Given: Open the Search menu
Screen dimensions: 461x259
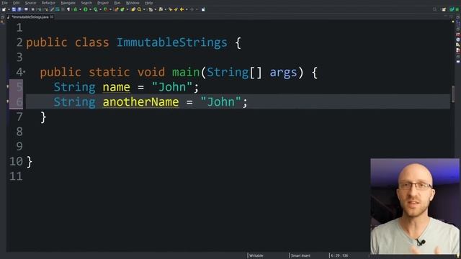Looking at the screenshot, I should click(86, 3).
